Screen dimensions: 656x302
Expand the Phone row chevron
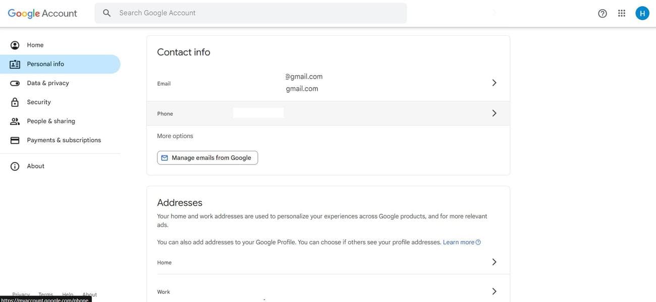(494, 113)
